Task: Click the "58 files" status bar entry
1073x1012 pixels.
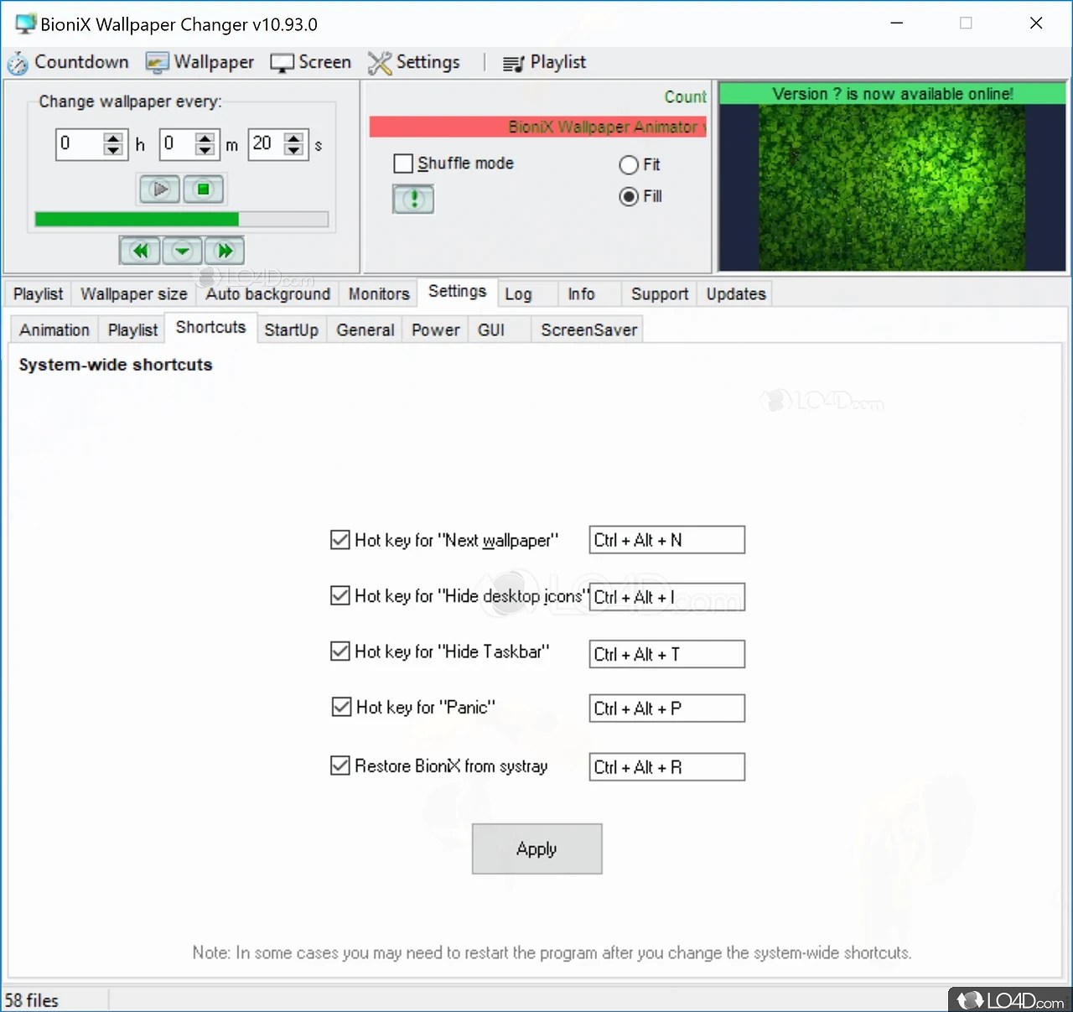Action: (32, 1000)
